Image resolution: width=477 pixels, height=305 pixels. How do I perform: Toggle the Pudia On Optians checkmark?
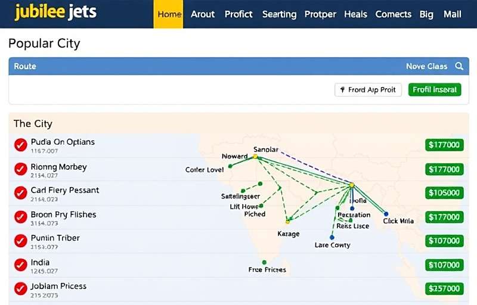coord(21,145)
